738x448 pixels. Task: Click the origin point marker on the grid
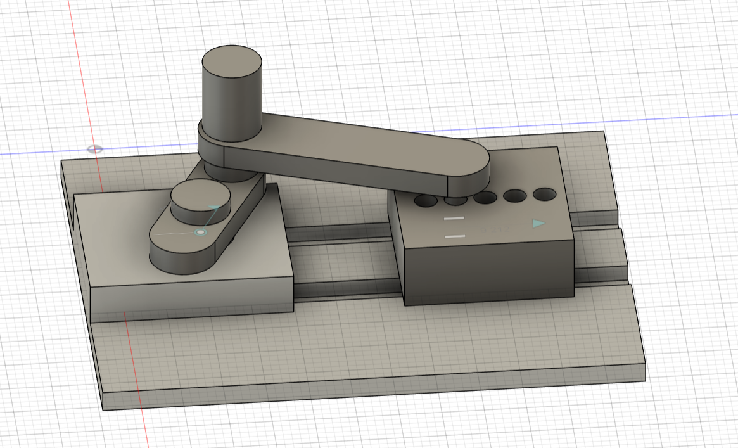coord(94,150)
